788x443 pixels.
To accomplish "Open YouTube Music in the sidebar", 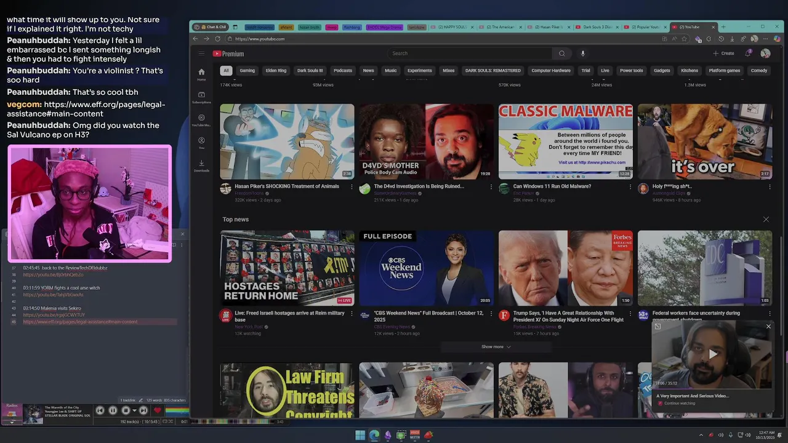I will tap(201, 120).
